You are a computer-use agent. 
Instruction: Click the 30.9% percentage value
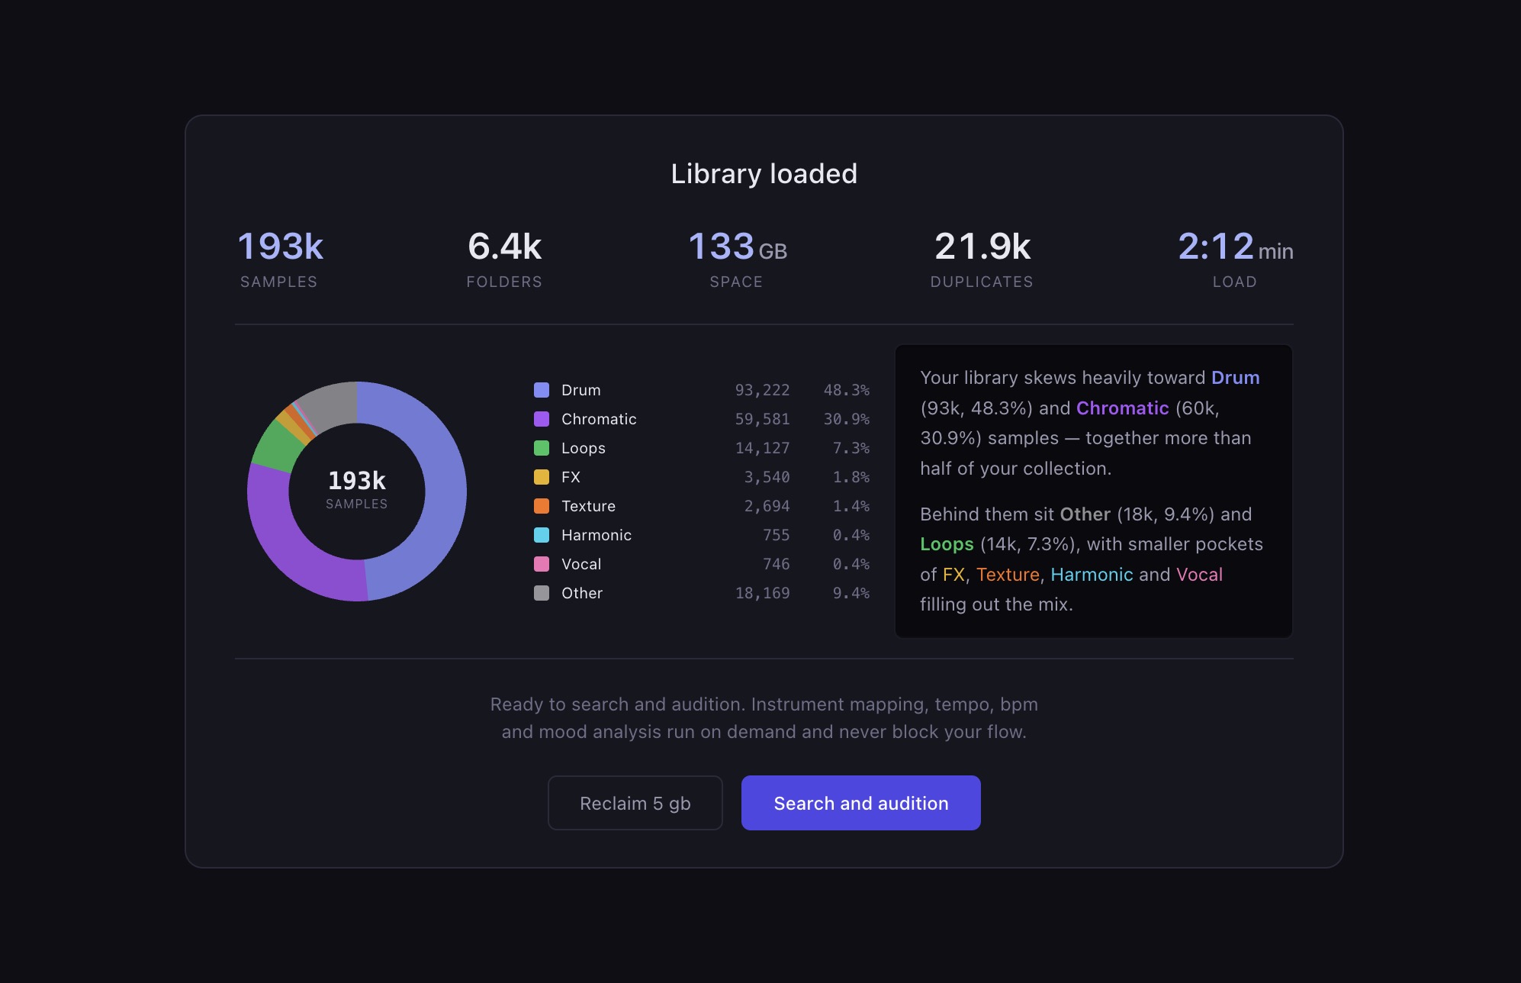click(847, 419)
